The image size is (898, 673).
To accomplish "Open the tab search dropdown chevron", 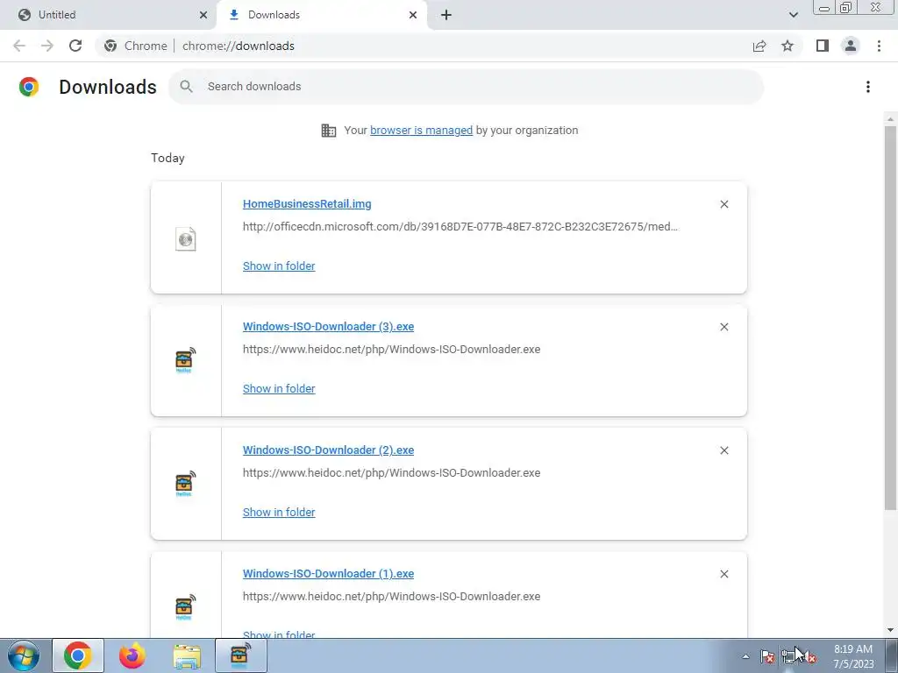I will (793, 15).
